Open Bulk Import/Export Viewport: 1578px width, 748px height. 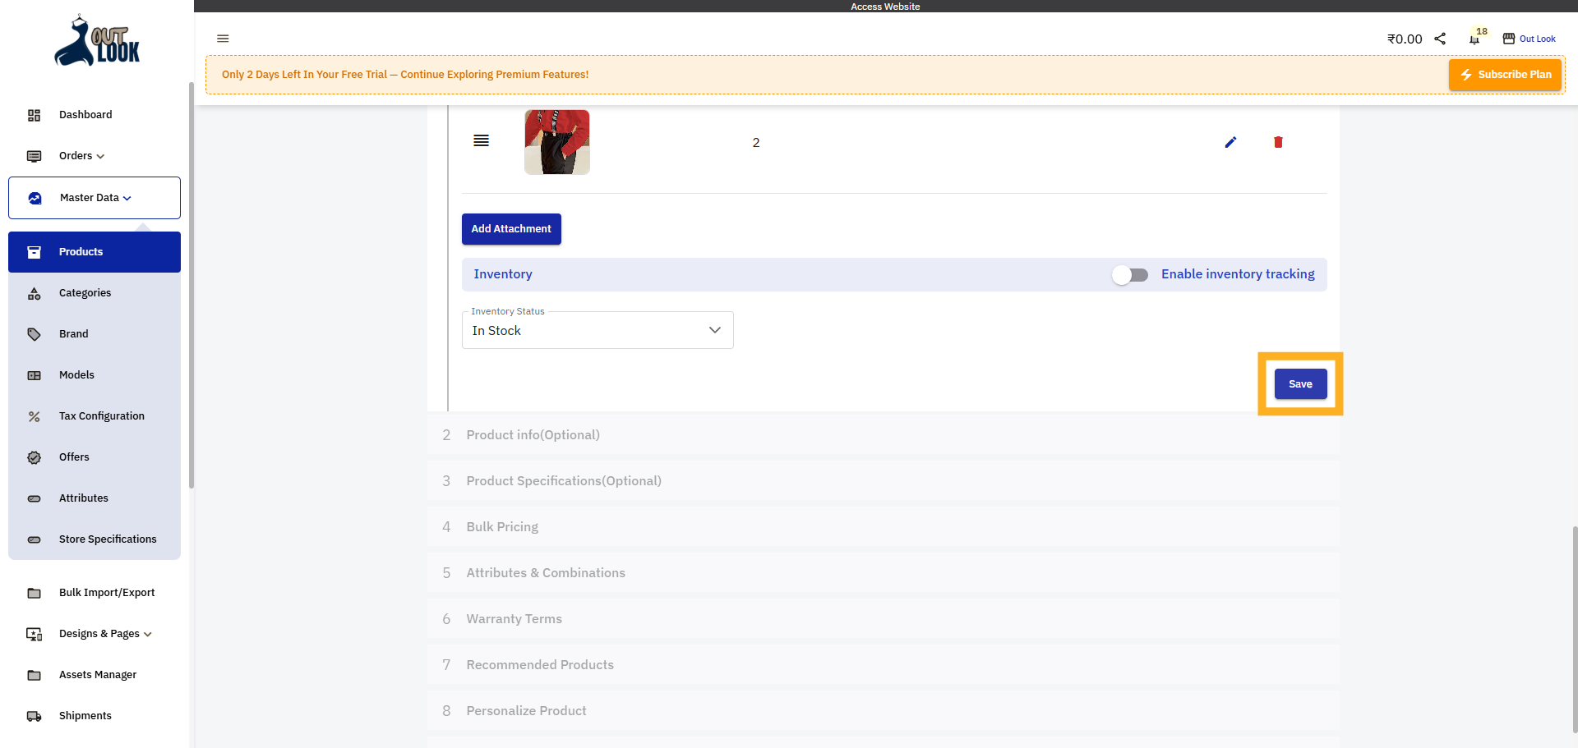click(x=107, y=593)
